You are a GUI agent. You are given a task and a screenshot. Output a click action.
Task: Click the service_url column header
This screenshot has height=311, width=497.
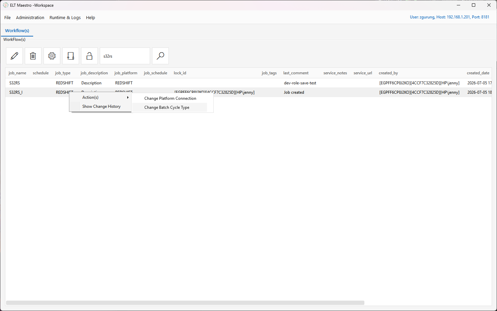pyautogui.click(x=363, y=73)
